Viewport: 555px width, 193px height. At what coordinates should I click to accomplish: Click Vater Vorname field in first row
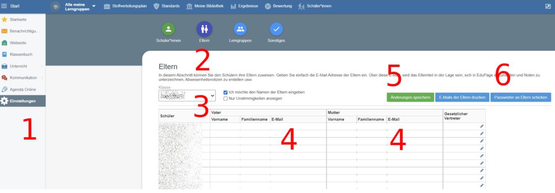coord(225,126)
